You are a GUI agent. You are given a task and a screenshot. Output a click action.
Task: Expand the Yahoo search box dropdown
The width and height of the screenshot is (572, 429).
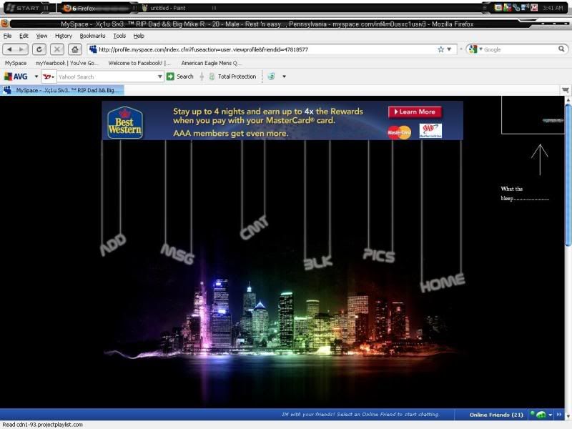coord(159,77)
